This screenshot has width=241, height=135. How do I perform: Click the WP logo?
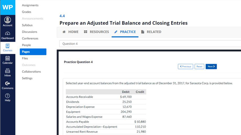(8, 7)
